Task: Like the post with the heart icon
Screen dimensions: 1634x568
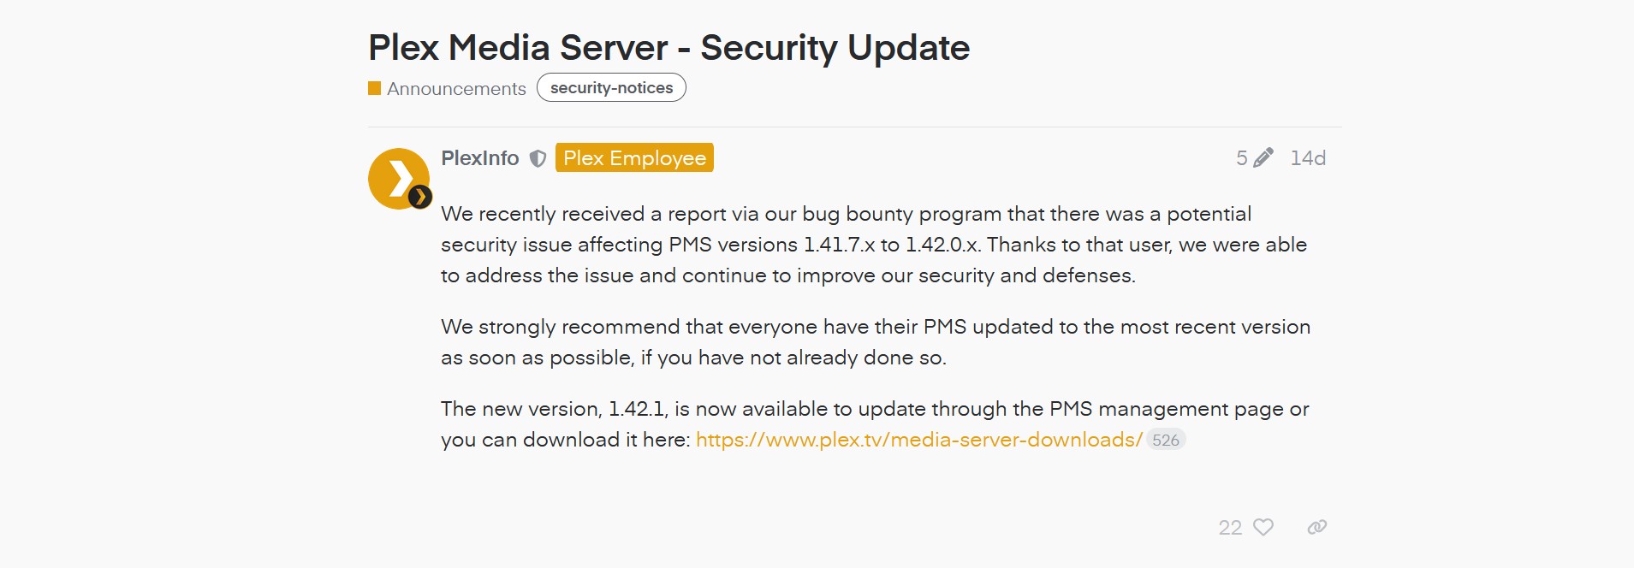Action: tap(1263, 527)
